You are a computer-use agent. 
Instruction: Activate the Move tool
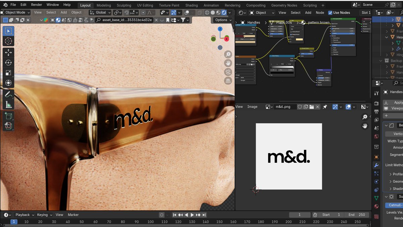8,52
